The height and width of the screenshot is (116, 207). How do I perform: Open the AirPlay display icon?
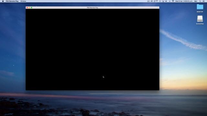[x=163, y=1]
